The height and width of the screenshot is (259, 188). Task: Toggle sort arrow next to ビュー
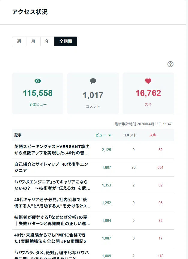tap(110, 135)
